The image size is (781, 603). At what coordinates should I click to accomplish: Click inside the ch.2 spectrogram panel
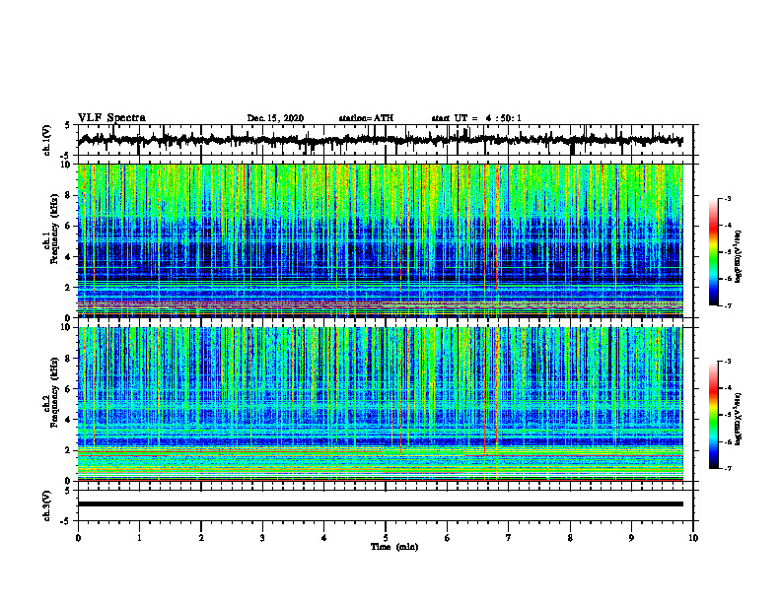pos(380,404)
